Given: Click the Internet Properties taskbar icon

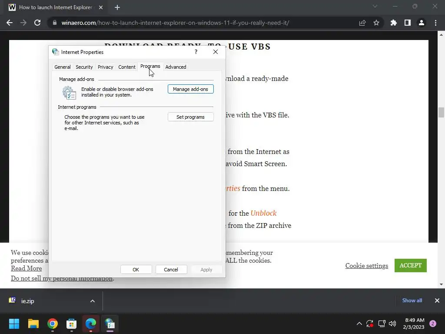Looking at the screenshot, I should 110,324.
